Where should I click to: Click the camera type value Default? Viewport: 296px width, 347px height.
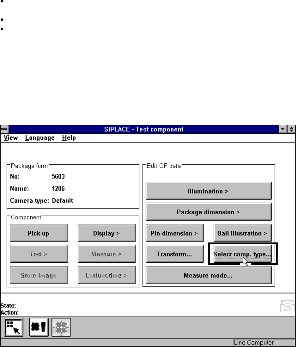(x=63, y=200)
